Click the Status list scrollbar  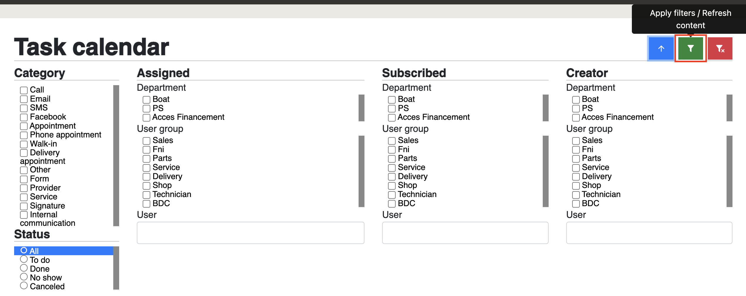point(116,268)
